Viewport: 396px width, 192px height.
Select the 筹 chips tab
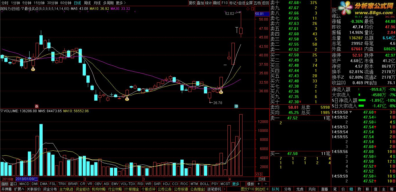click(392, 189)
